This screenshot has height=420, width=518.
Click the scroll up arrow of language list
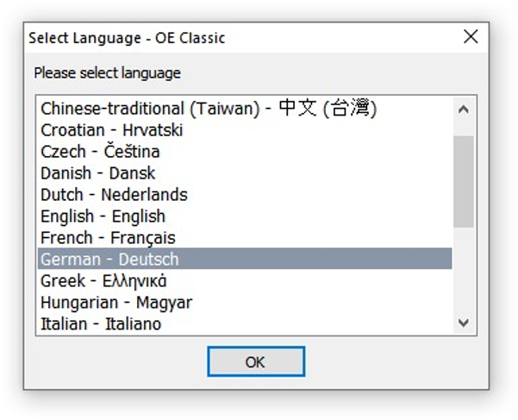[x=464, y=109]
